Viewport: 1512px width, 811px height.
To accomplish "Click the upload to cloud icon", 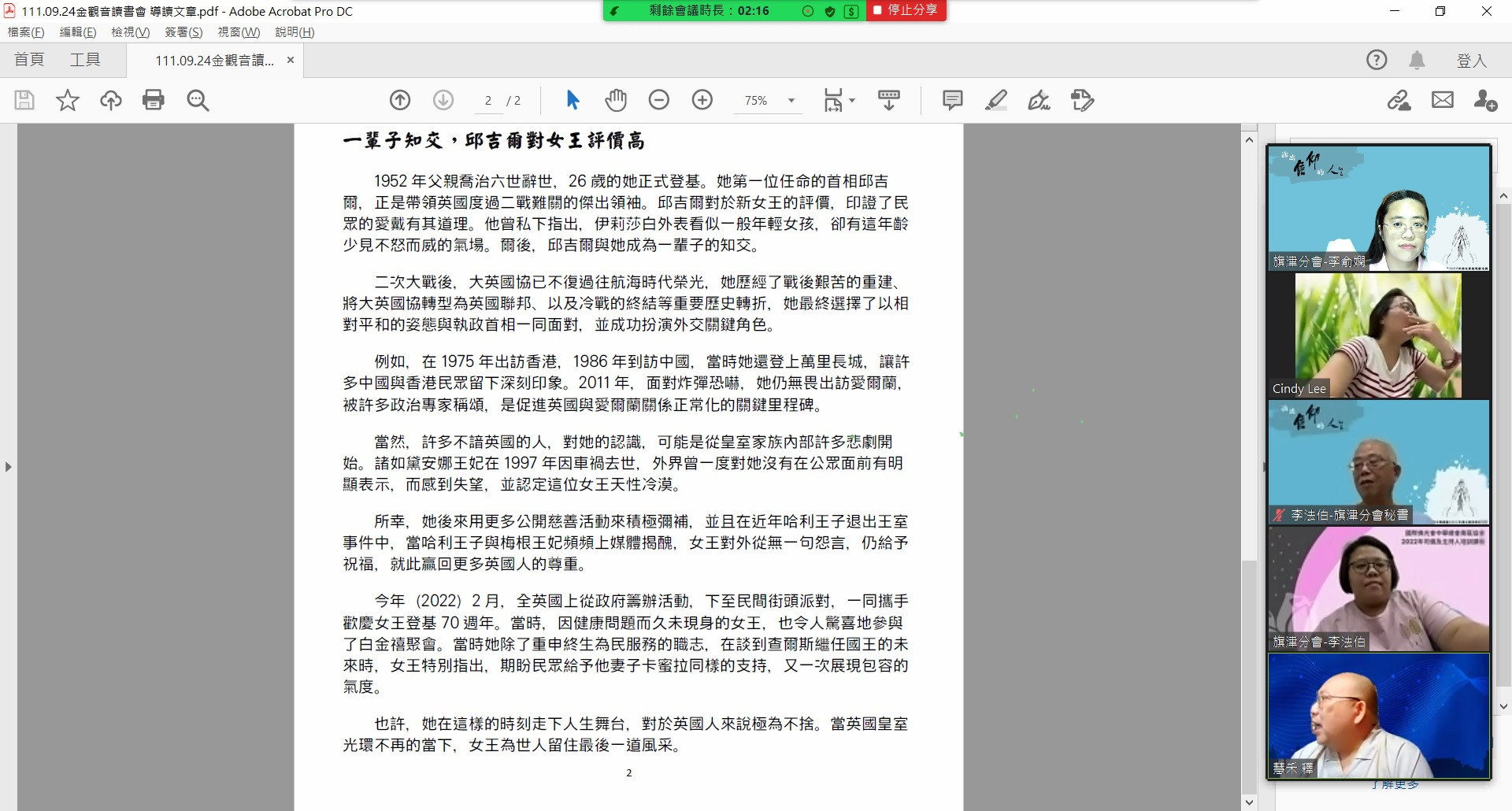I will point(110,100).
